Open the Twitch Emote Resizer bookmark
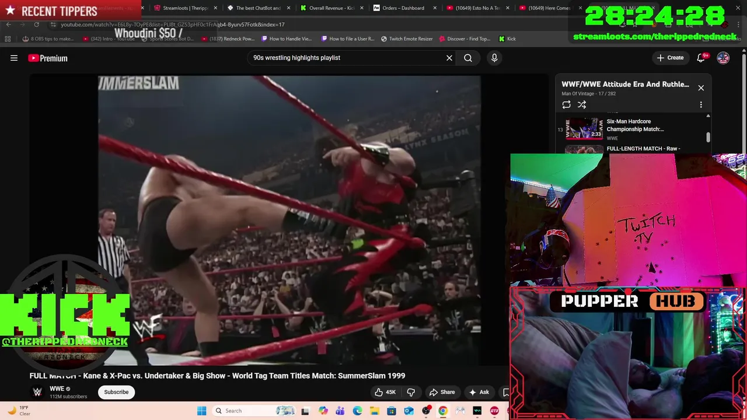747x420 pixels. point(407,38)
